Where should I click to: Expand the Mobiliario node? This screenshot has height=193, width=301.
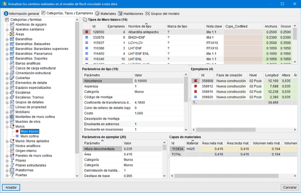pos(7,112)
